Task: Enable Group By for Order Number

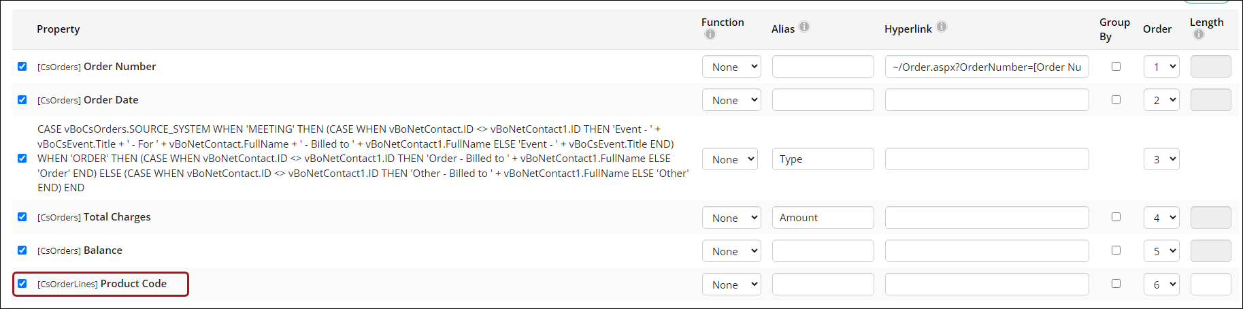Action: [1116, 66]
